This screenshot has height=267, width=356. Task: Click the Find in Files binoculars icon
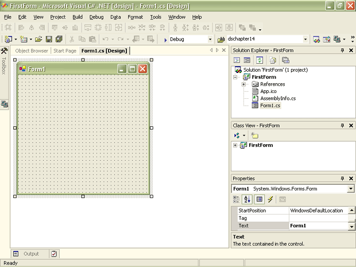point(221,40)
